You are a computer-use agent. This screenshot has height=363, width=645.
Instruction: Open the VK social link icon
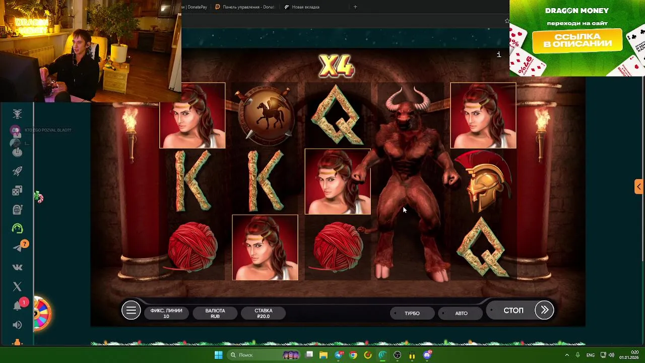pyautogui.click(x=17, y=267)
